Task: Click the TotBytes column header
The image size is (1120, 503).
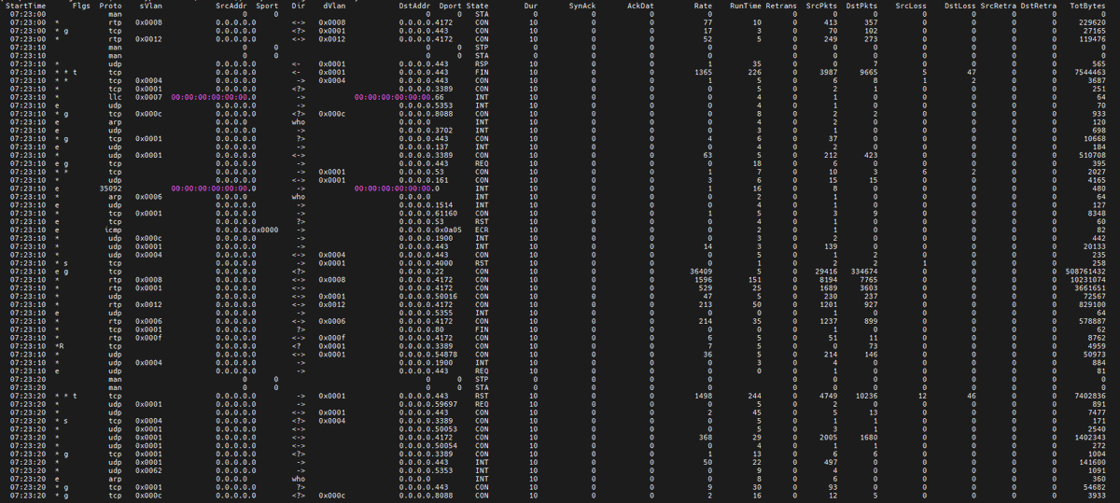Action: coord(1089,6)
